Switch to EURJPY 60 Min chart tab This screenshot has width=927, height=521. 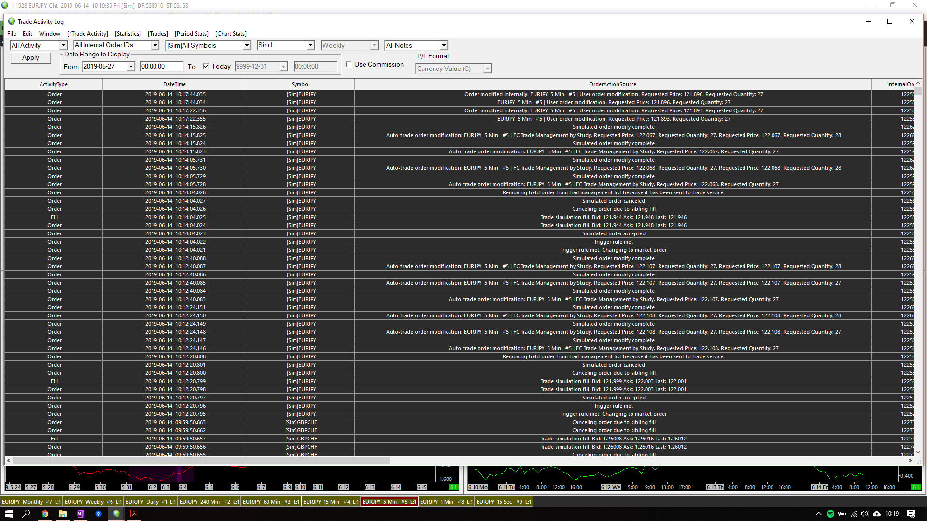[270, 502]
